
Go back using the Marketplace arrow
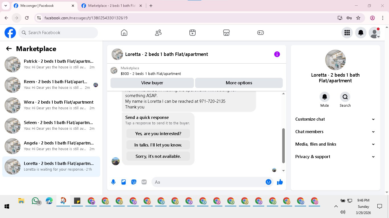(9, 49)
